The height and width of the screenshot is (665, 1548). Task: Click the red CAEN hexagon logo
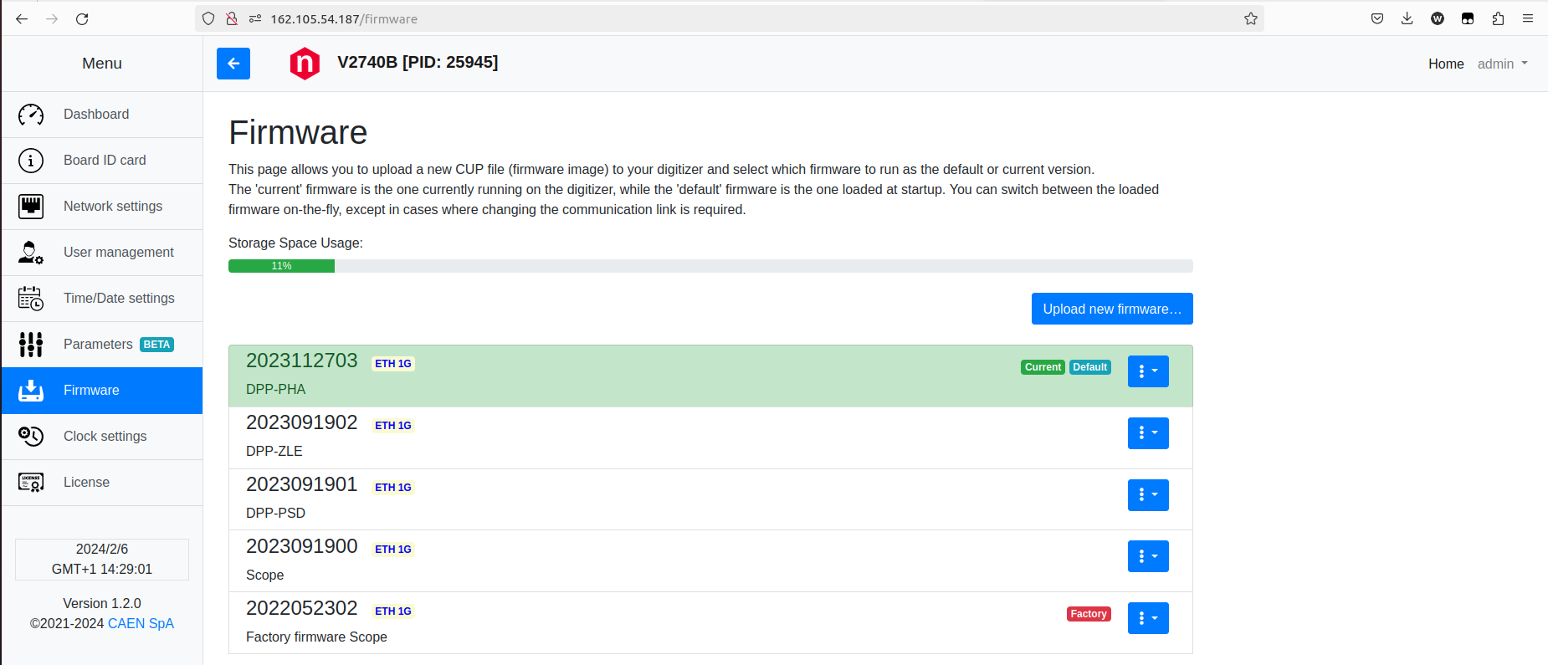(305, 64)
